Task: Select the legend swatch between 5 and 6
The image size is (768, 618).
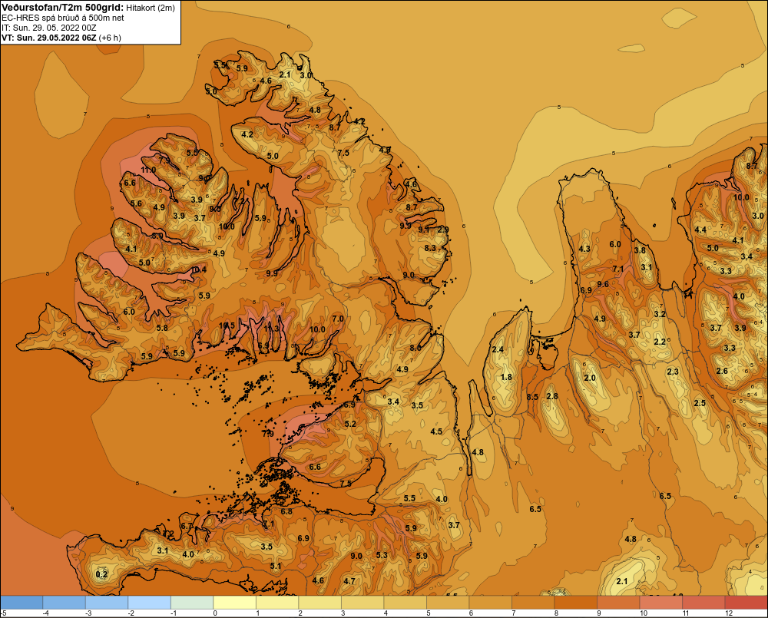Action: [x=448, y=603]
